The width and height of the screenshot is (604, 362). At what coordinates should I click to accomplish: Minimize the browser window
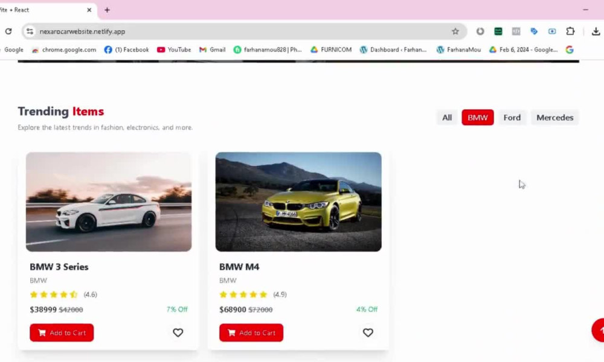[585, 10]
